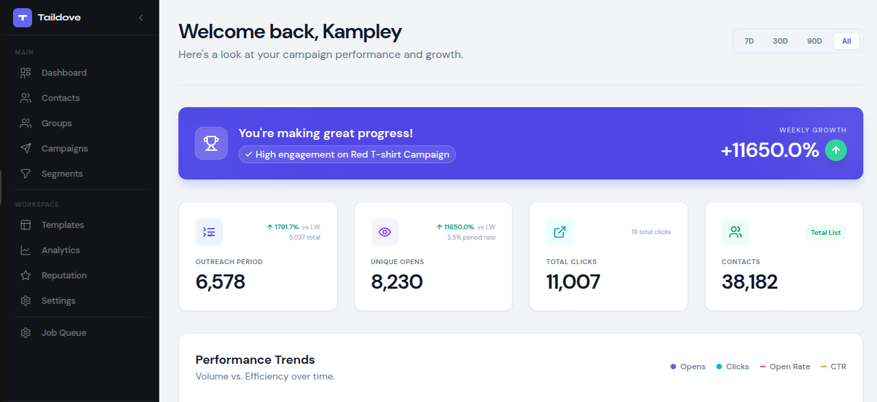Select the Segments funnel icon

(25, 173)
